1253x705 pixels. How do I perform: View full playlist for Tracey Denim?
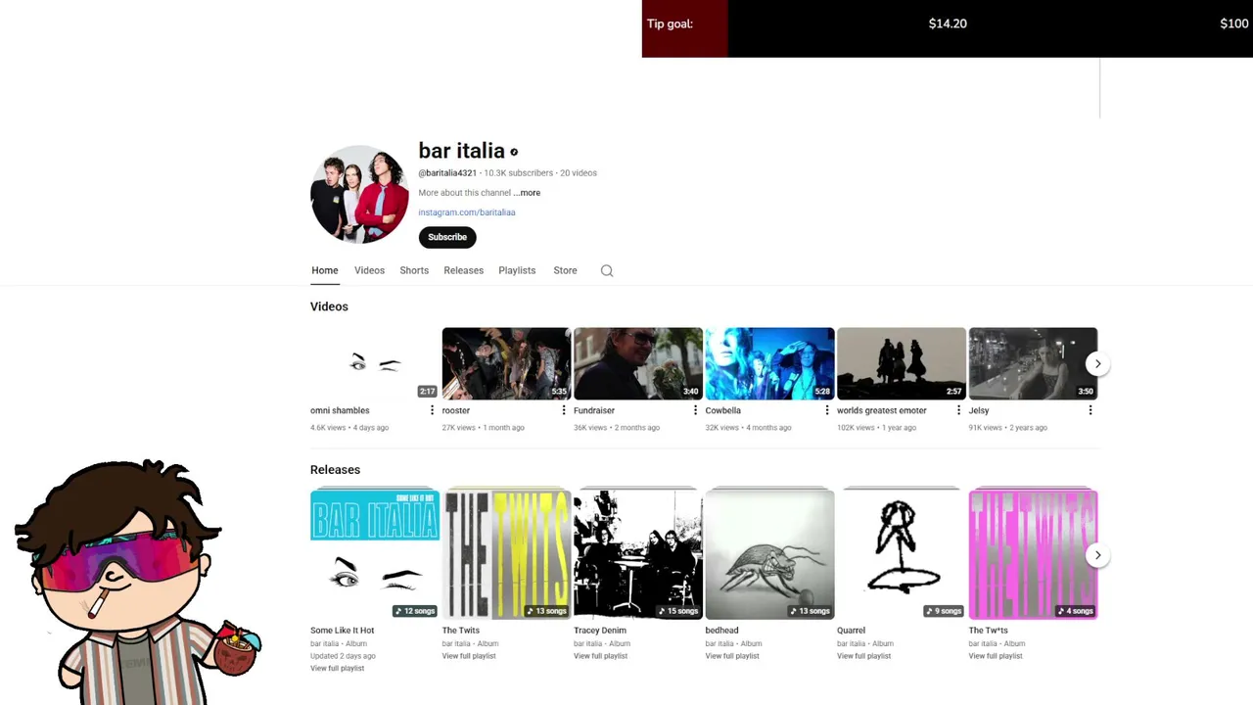click(600, 656)
